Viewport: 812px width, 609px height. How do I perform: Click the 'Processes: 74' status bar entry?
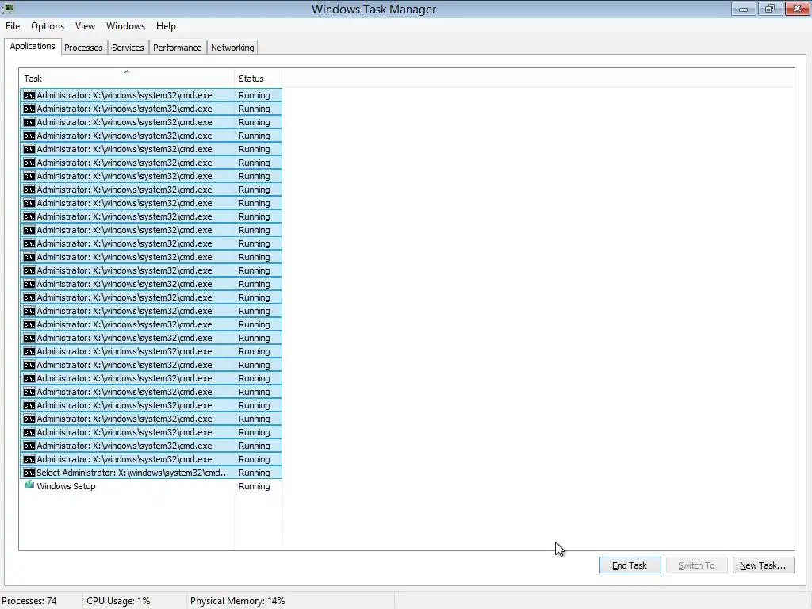coord(29,601)
